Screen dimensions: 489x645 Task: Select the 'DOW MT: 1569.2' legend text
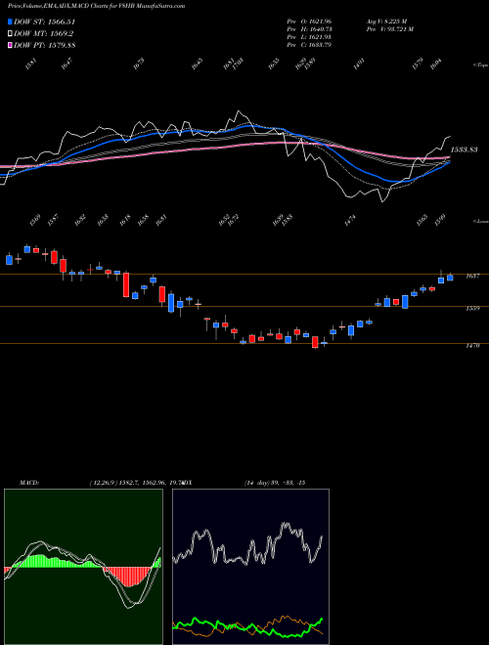(x=44, y=34)
